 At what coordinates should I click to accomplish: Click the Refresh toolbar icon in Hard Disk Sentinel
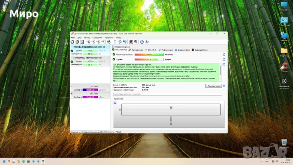[72, 42]
